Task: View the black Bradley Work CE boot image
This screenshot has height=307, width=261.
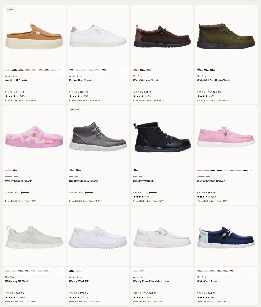Action: click(x=162, y=137)
